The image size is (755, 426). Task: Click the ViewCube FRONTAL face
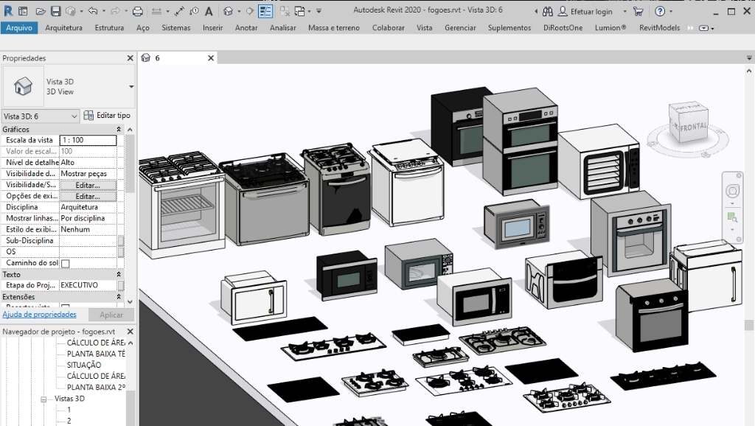[x=695, y=127]
